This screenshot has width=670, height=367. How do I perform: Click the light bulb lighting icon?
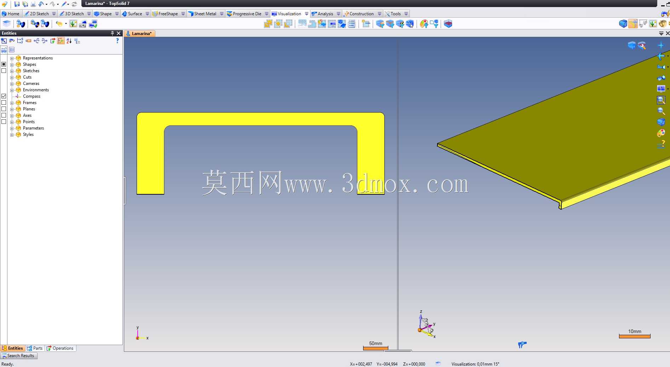[59, 24]
